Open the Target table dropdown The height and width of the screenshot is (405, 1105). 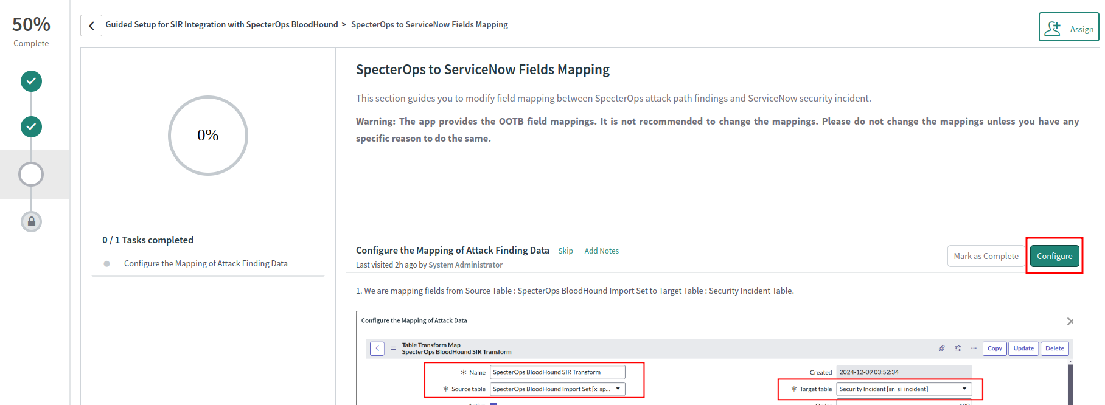964,389
